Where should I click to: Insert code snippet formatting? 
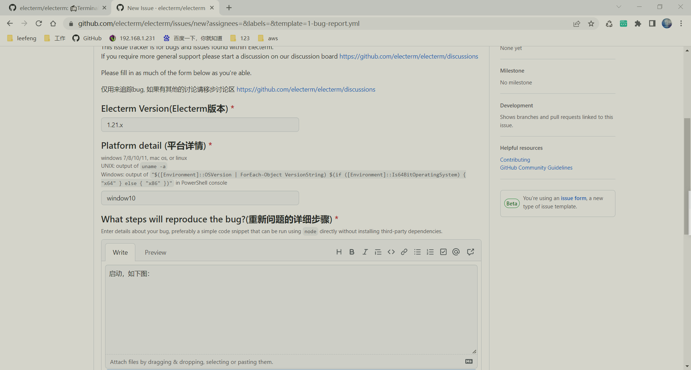(x=391, y=252)
